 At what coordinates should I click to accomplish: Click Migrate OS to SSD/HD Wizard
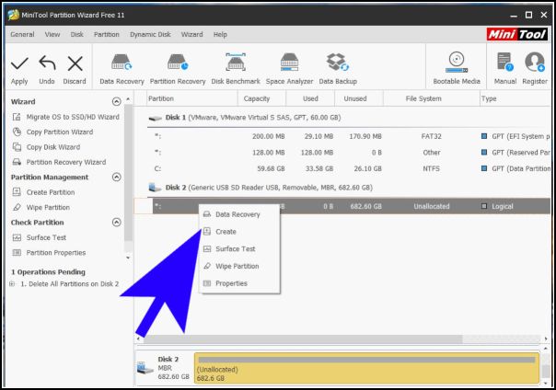point(72,117)
